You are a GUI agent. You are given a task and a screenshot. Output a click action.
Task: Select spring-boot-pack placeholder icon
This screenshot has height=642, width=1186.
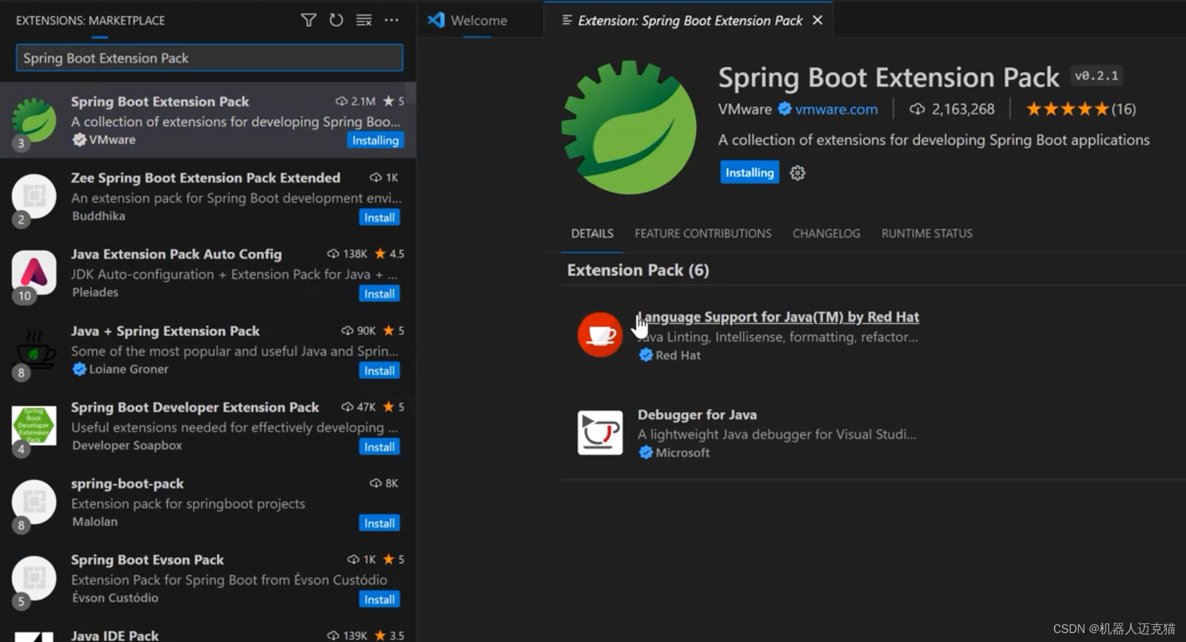34,502
